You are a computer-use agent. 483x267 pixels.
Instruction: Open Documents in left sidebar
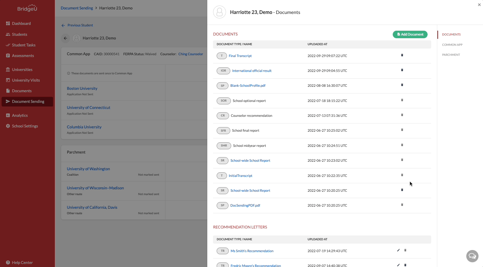pyautogui.click(x=22, y=91)
